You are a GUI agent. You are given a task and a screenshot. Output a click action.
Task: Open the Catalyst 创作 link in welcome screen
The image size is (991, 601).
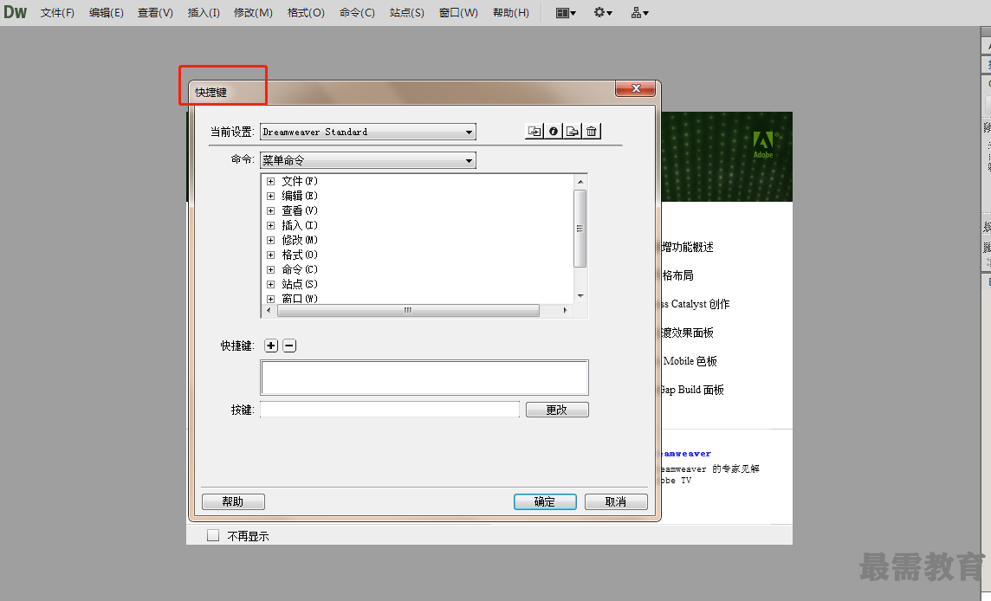(696, 304)
